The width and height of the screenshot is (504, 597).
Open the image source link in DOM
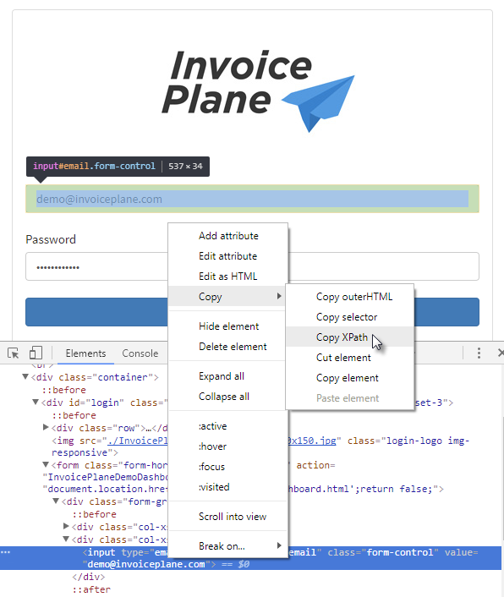pyautogui.click(x=138, y=441)
